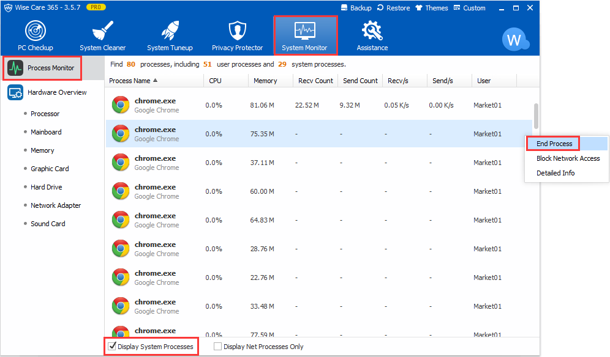Sort by Process Name column header
610x357 pixels.
(x=154, y=81)
